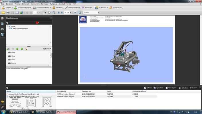Viewport: 202px width, 114px height.
Task: Open the zoom percentage dropdown arrow
Action: 70,13
